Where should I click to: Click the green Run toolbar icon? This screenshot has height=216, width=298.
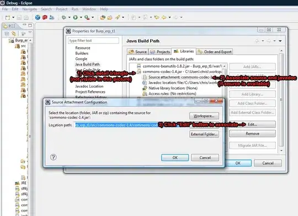pyautogui.click(x=76, y=18)
